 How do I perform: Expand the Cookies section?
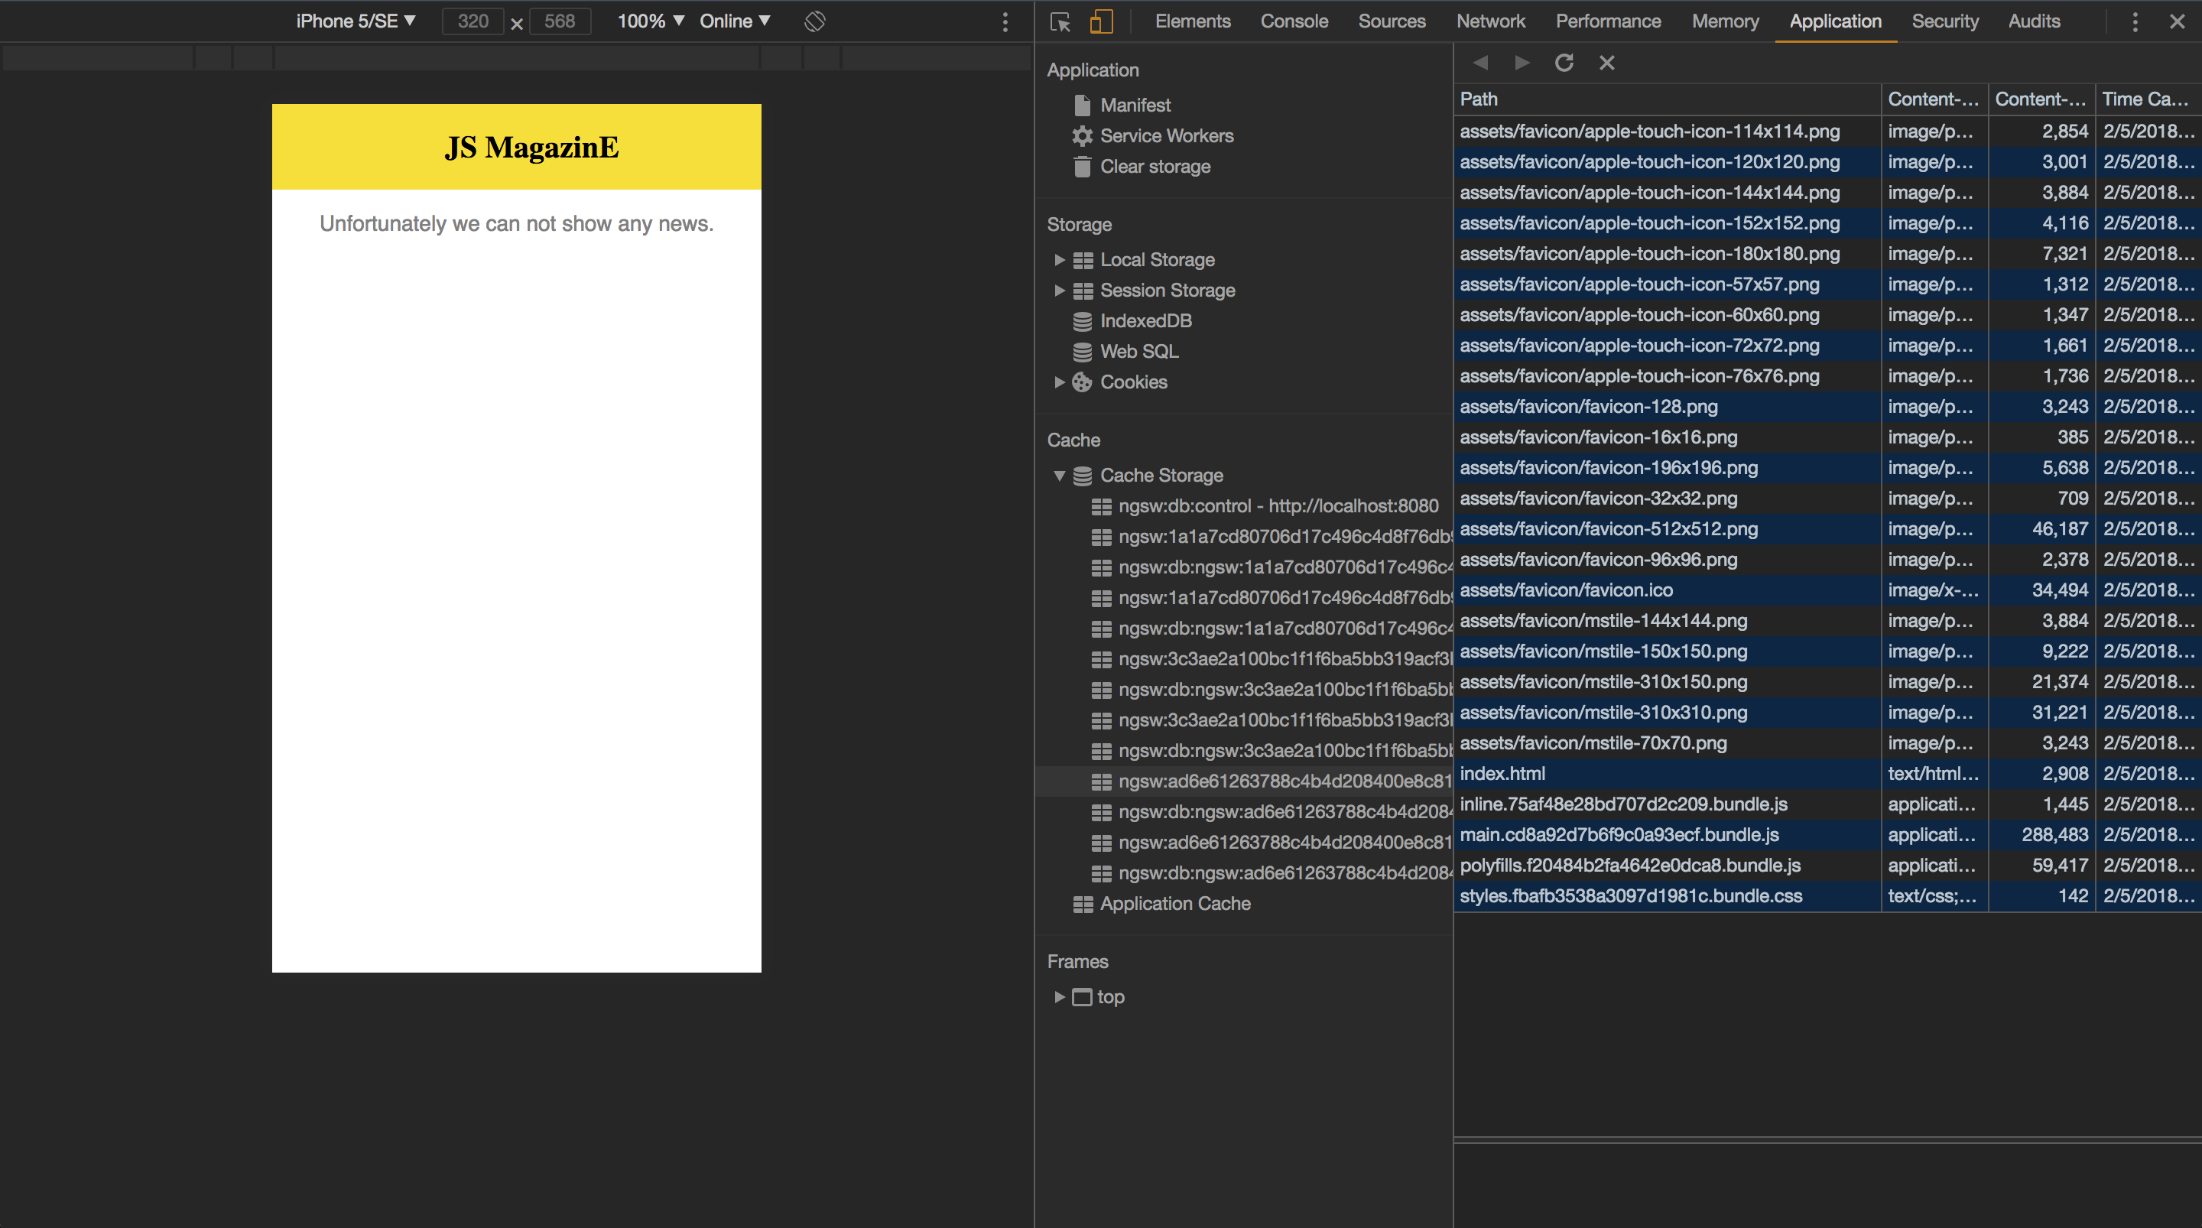point(1059,382)
